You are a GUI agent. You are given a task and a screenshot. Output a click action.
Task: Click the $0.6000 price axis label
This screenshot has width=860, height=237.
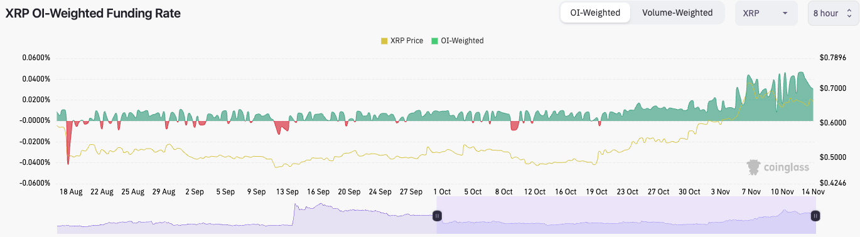pos(833,123)
